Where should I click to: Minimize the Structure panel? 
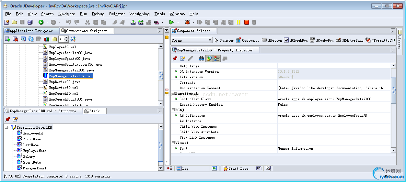pyautogui.click(x=160, y=111)
